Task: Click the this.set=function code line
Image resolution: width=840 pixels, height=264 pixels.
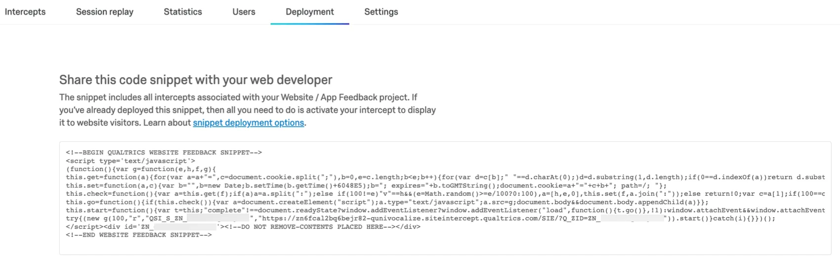Action: coord(296,185)
